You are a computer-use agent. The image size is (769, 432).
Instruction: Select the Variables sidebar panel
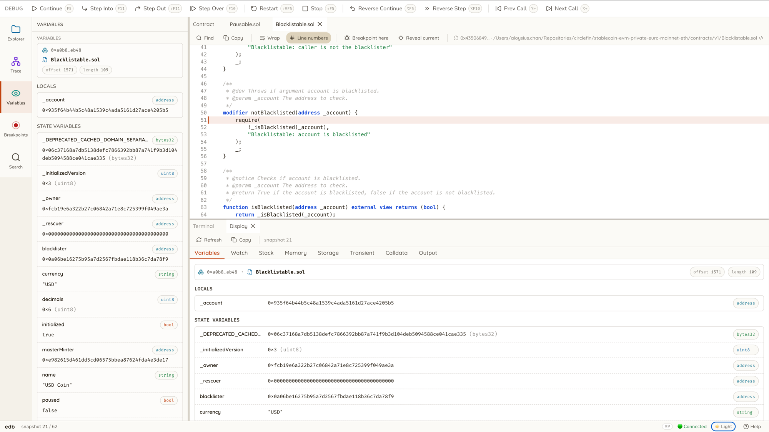pyautogui.click(x=16, y=97)
